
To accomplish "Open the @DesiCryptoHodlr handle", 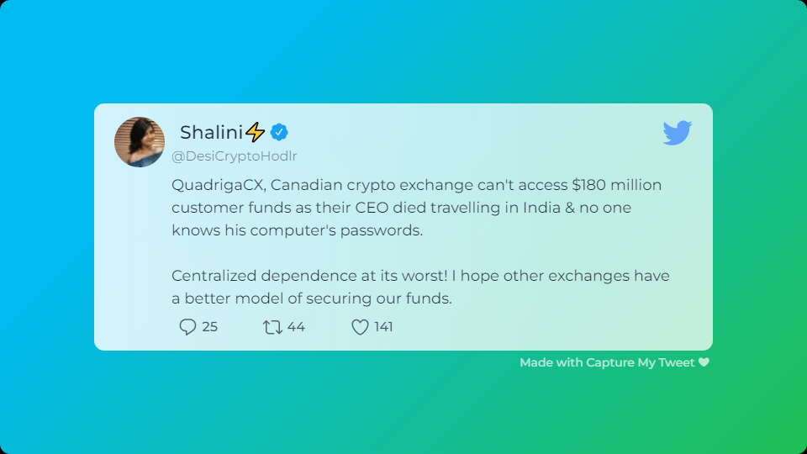I will (235, 156).
